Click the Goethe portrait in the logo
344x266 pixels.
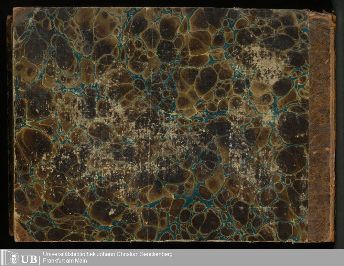coord(13,258)
